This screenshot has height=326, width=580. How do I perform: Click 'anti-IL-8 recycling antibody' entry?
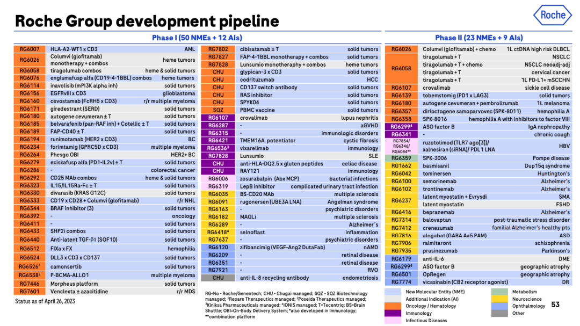point(274,278)
